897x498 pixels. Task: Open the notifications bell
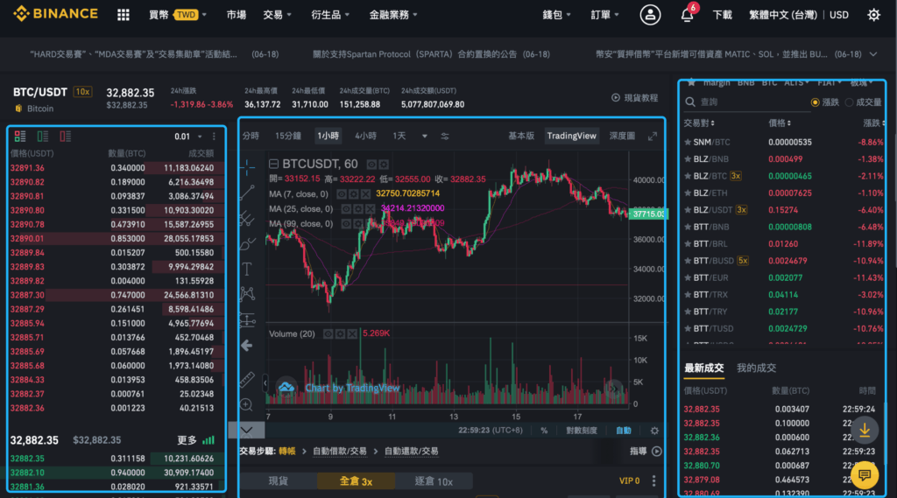click(687, 15)
